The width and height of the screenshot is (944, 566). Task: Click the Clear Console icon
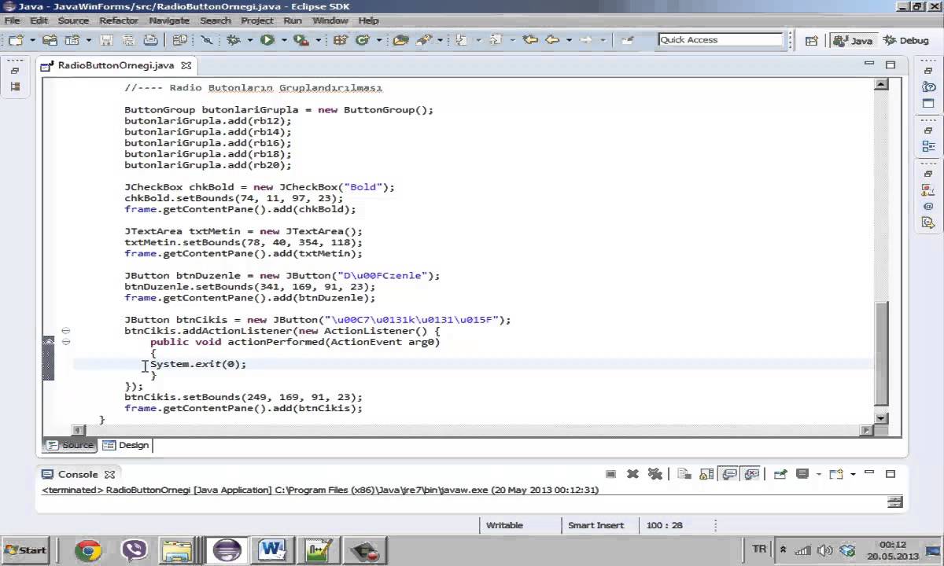[684, 474]
